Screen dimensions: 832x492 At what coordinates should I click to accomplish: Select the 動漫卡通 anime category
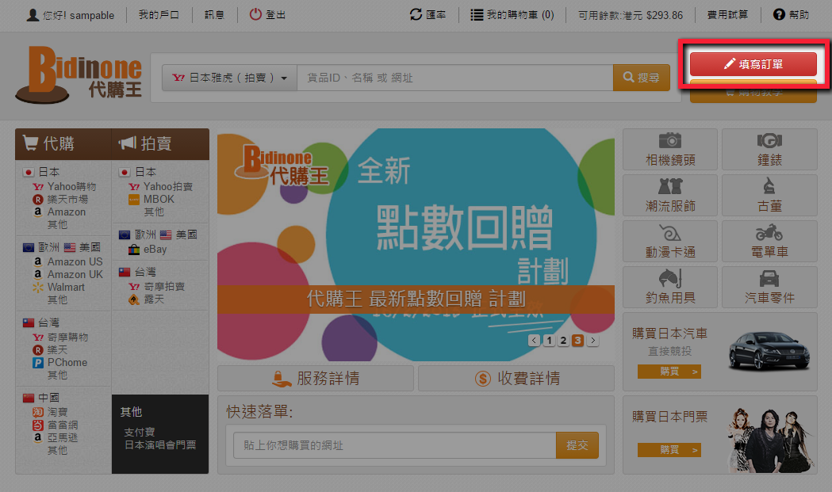click(670, 242)
